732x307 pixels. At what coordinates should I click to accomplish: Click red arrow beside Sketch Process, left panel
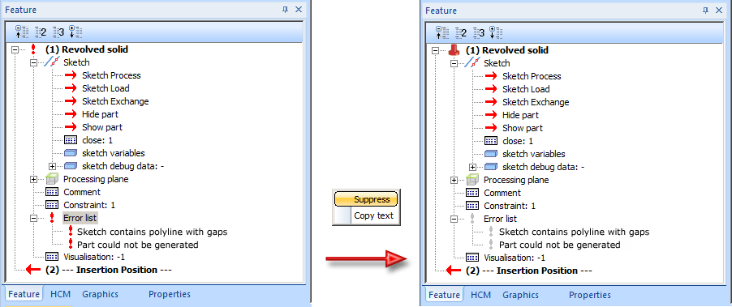click(71, 75)
